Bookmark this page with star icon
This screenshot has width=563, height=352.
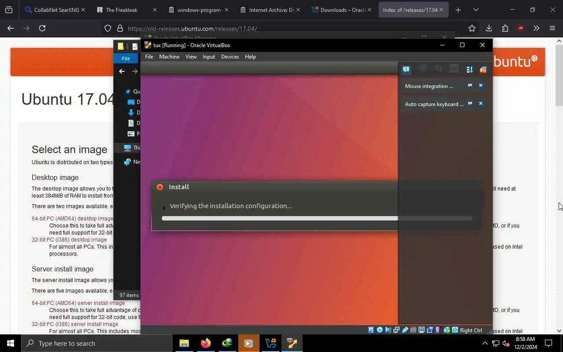pos(472,28)
